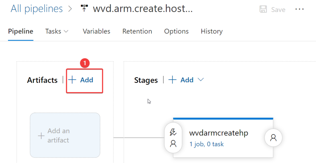View the History tab

pos(211,31)
